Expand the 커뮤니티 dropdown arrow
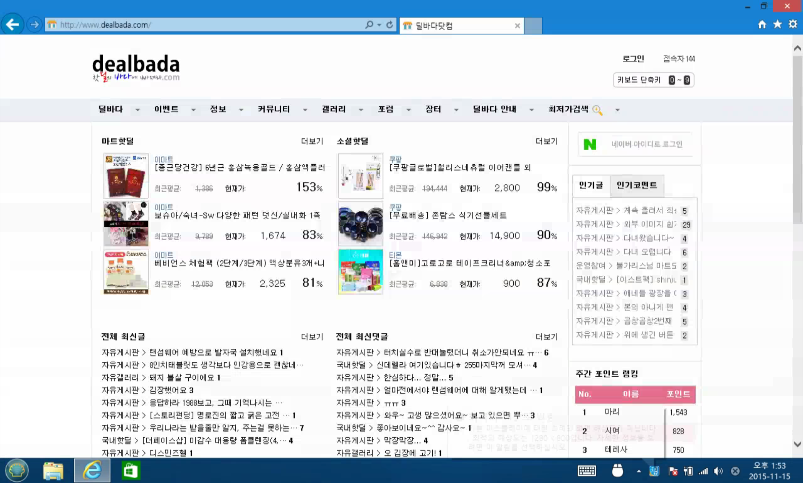The image size is (803, 483). pyautogui.click(x=305, y=110)
